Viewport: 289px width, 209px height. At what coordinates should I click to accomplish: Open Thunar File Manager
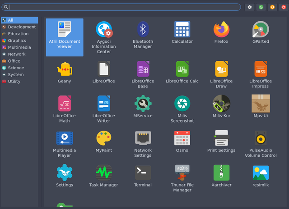point(182,173)
